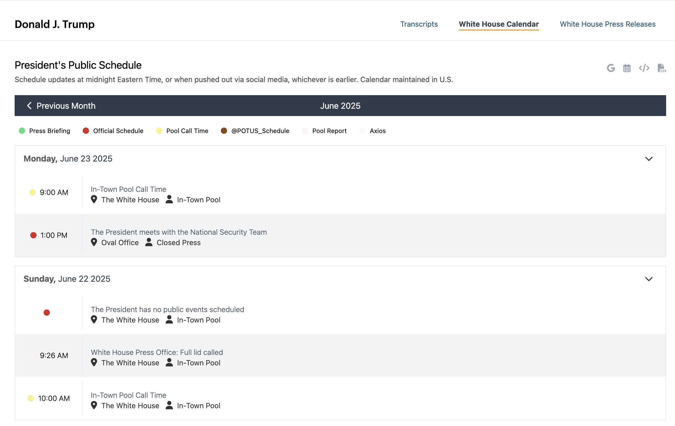Screen dimensions: 675x426
Task: Open the embed code icon
Action: coord(644,68)
